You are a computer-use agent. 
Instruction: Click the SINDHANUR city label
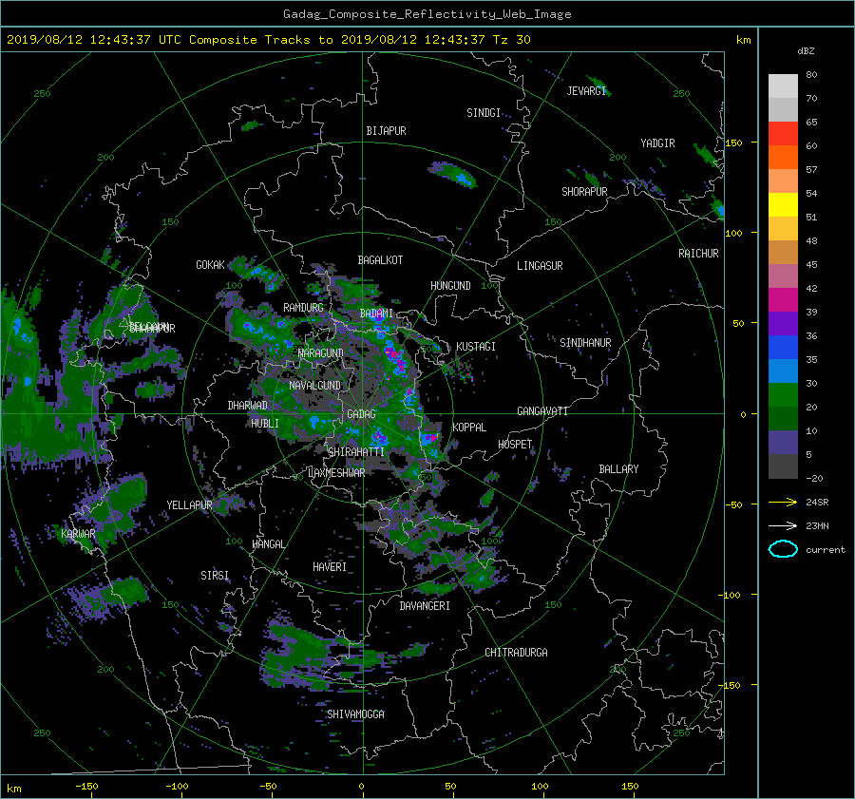(x=585, y=343)
